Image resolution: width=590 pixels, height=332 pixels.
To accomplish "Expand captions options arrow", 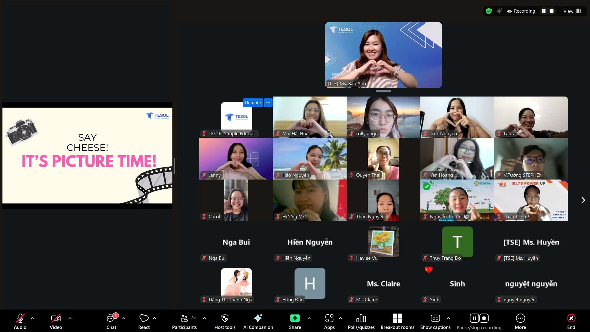I will 449,318.
